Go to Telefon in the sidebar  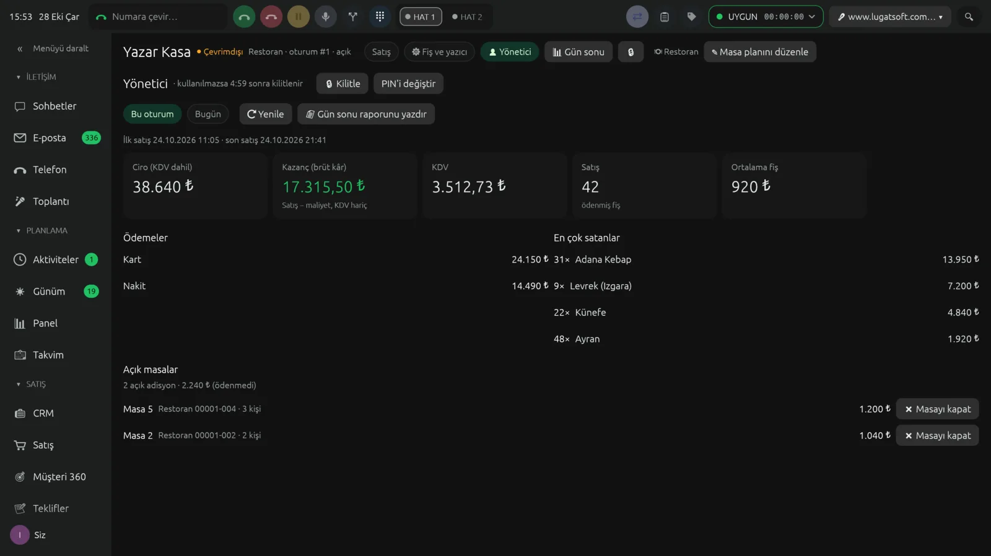(x=56, y=170)
